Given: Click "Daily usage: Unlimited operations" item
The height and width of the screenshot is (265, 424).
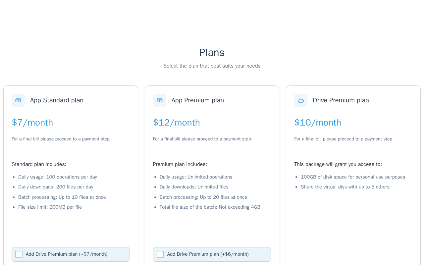Looking at the screenshot, I should pos(196,177).
